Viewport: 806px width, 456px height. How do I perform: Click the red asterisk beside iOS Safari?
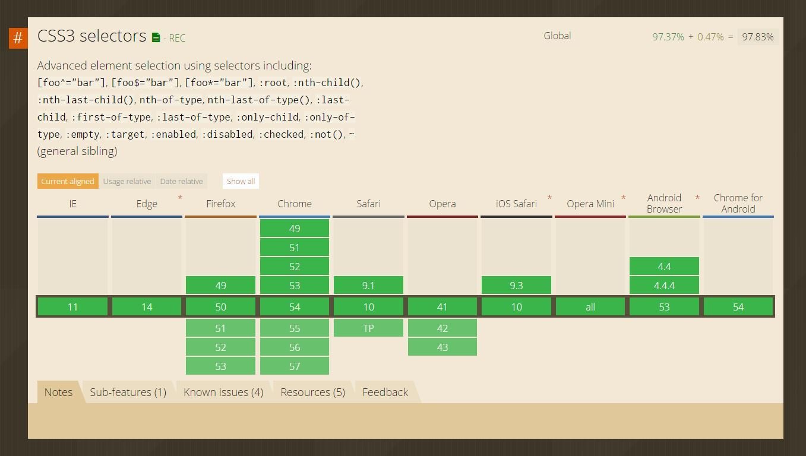(549, 198)
